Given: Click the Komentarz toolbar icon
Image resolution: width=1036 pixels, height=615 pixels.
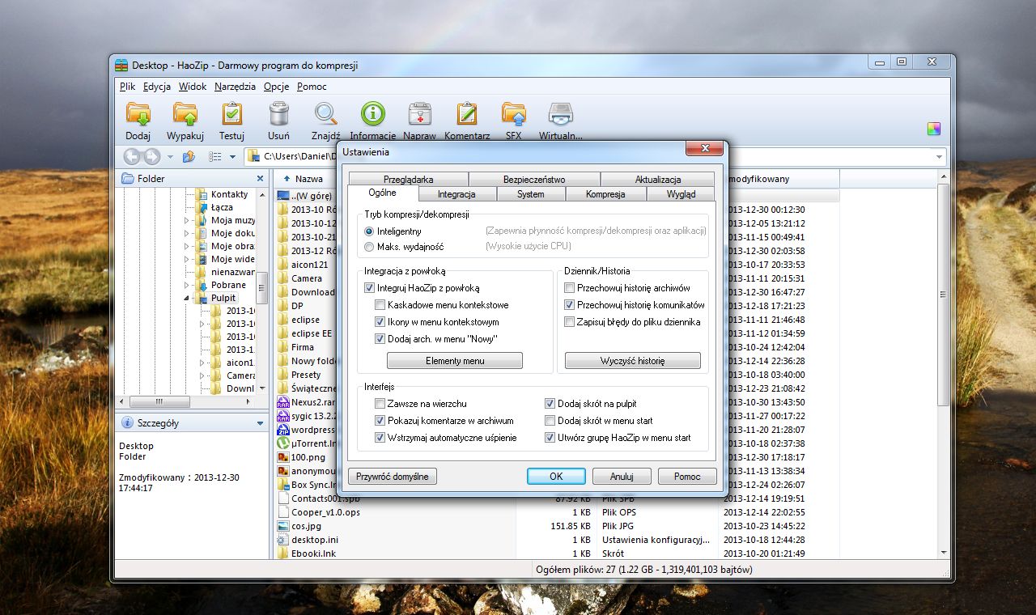Looking at the screenshot, I should point(467,114).
